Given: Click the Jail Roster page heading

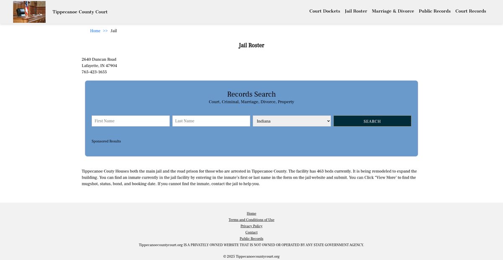Looking at the screenshot, I should tap(251, 45).
